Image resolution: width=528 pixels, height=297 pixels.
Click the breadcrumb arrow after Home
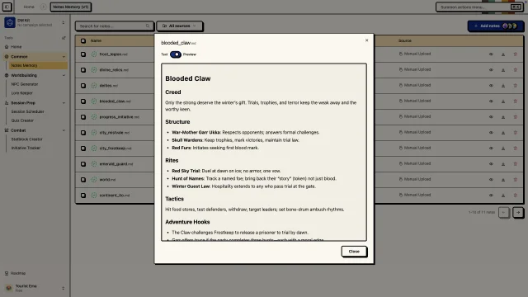[x=43, y=7]
